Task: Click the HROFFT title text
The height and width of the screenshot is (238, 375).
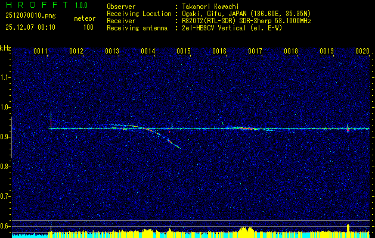Action: coord(36,5)
